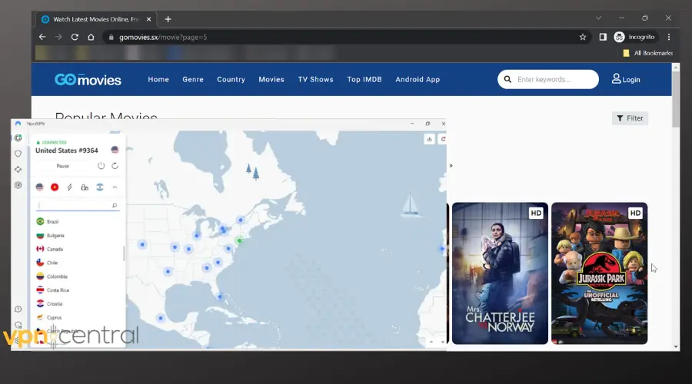Open the NordVPN target/dark web monitor icon
The image size is (692, 384).
(18, 185)
